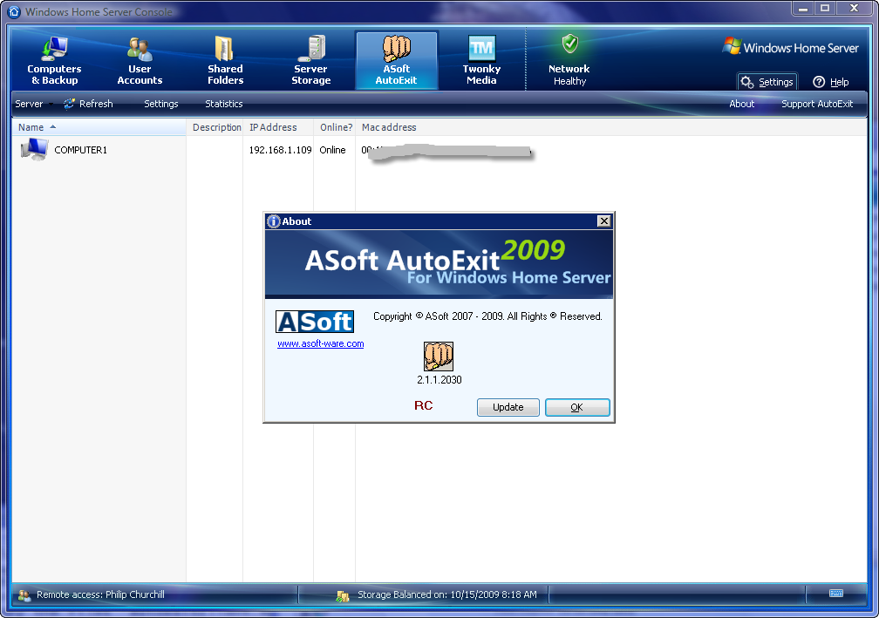879x618 pixels.
Task: Click the Storage Balanced status icon
Action: [x=343, y=596]
